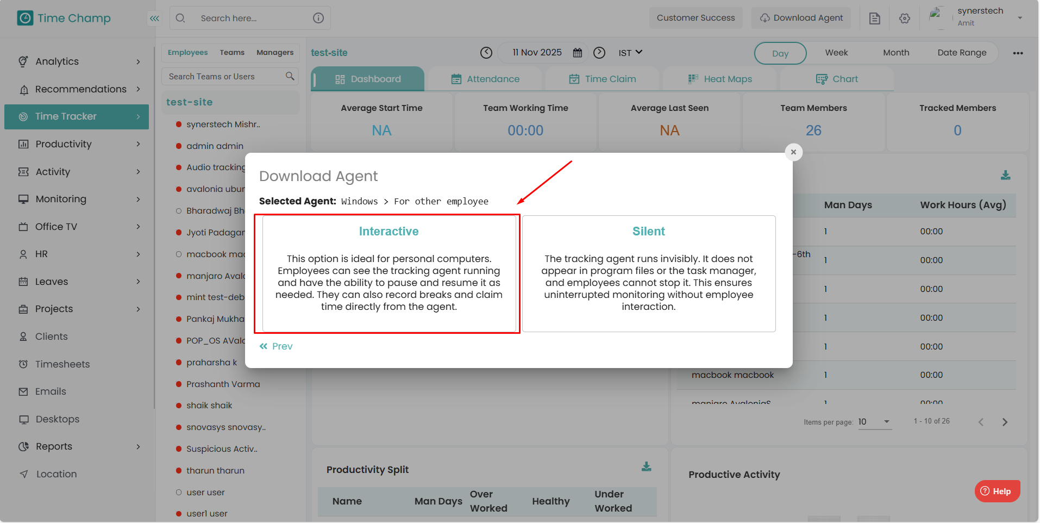Choose the Silent agent option
This screenshot has height=523, width=1040.
coord(649,273)
